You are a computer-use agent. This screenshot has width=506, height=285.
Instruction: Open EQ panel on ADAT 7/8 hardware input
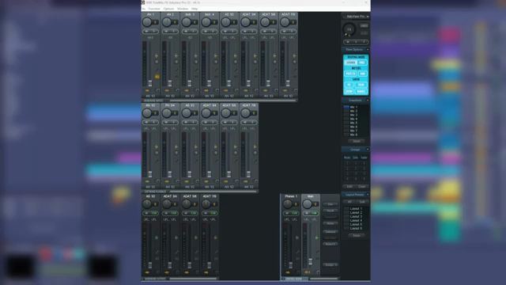[x=295, y=77]
